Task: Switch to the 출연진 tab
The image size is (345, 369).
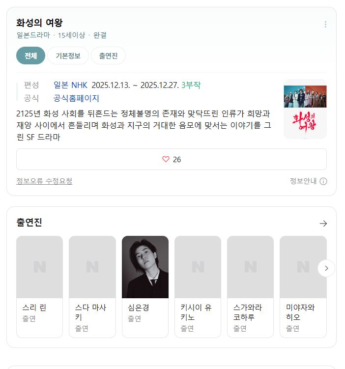Action: point(108,56)
